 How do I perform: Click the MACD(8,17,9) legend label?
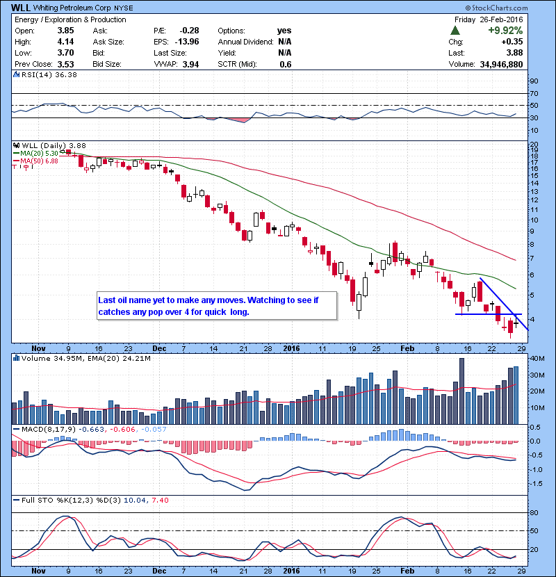[49, 429]
